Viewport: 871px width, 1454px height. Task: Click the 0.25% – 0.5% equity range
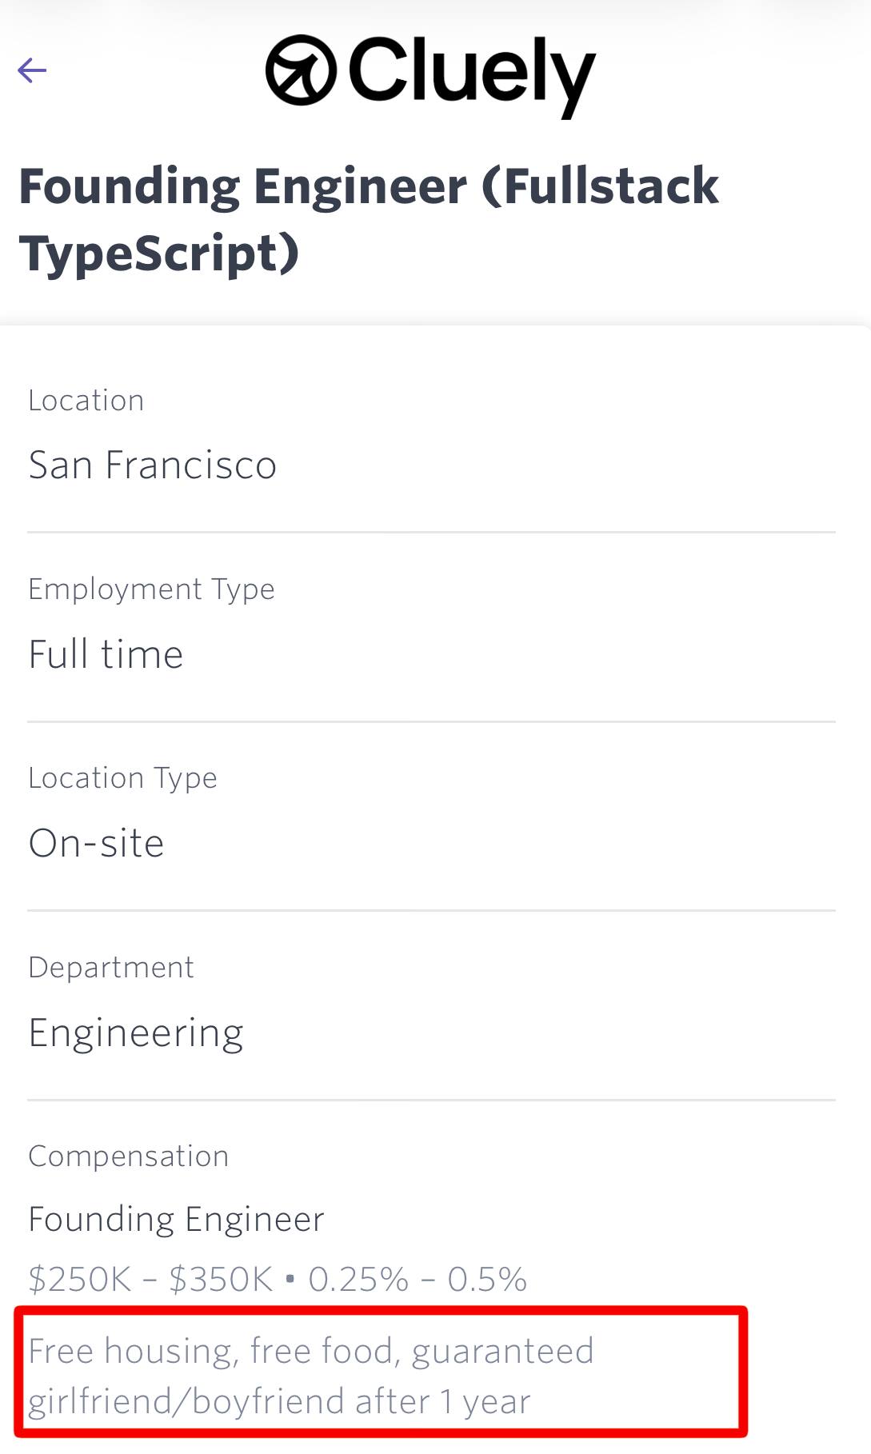(x=418, y=1279)
